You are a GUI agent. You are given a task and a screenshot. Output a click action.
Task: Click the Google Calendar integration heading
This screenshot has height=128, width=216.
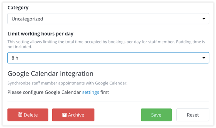pyautogui.click(x=51, y=73)
